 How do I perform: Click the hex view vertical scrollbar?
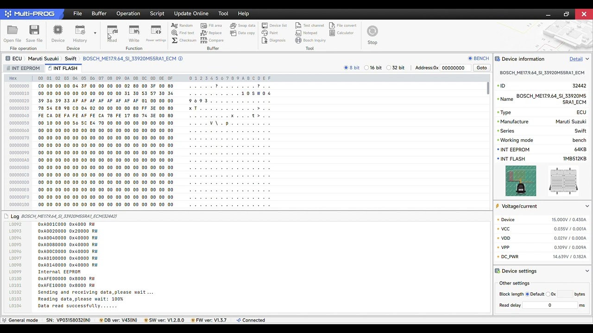pyautogui.click(x=488, y=88)
